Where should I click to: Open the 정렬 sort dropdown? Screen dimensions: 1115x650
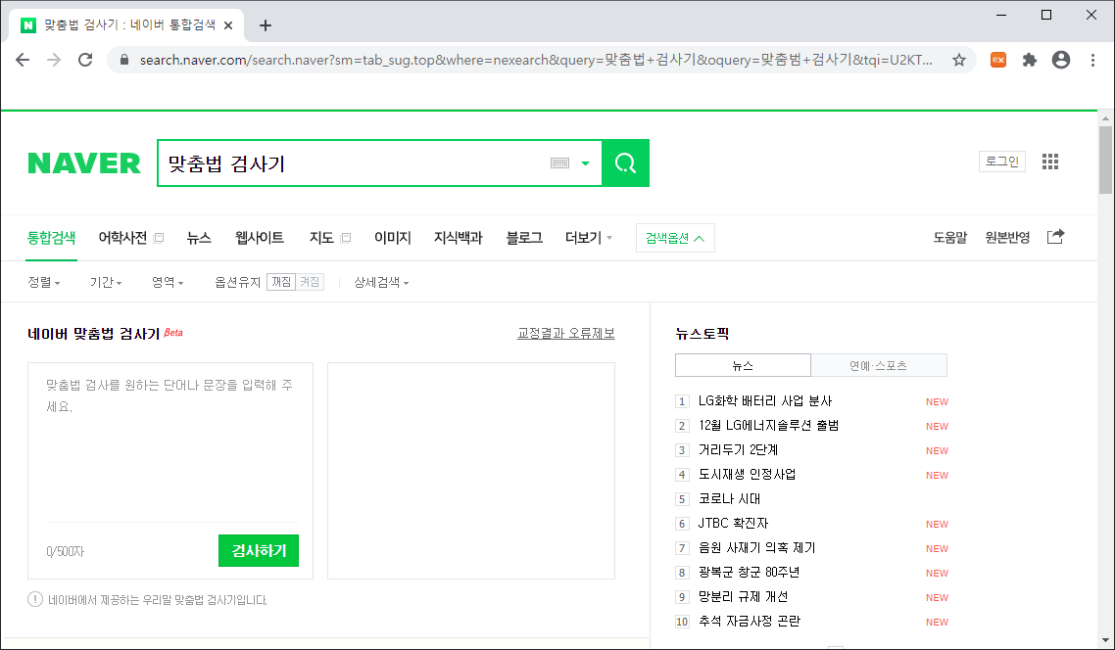(44, 282)
